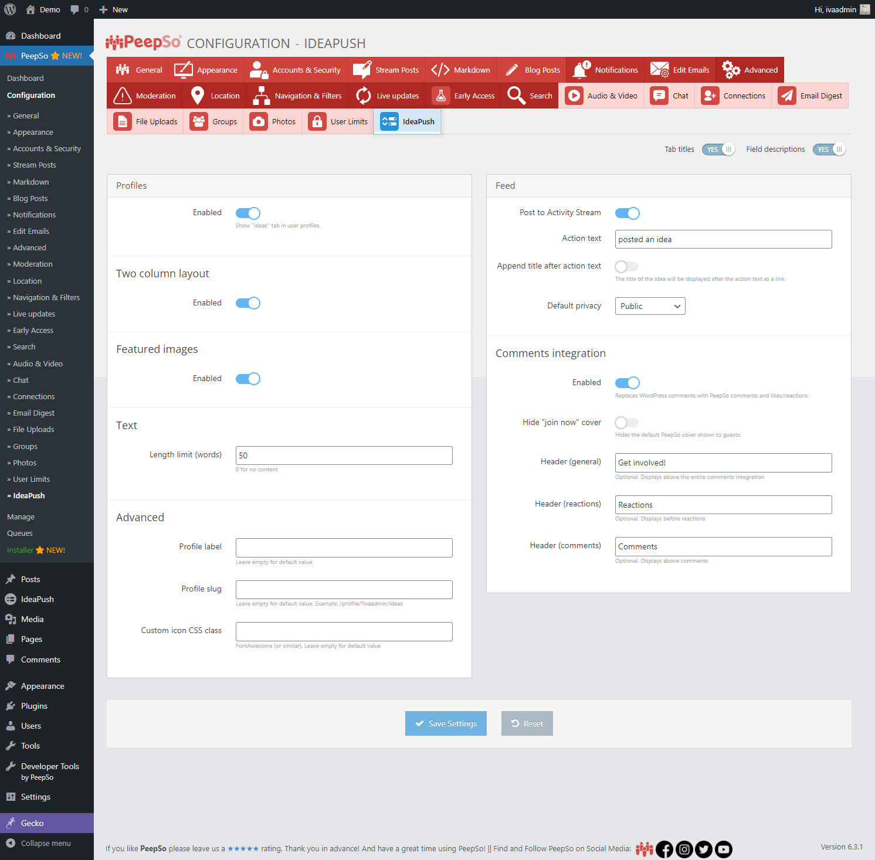Enable Append title after action text
Viewport: 875px width, 860px height.
tap(627, 266)
